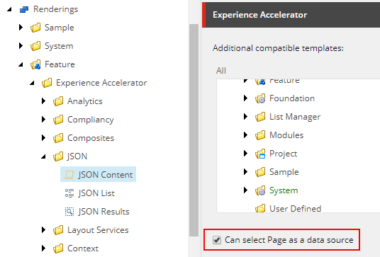Click the JSON Content rendering icon
The image size is (380, 257).
[69, 175]
